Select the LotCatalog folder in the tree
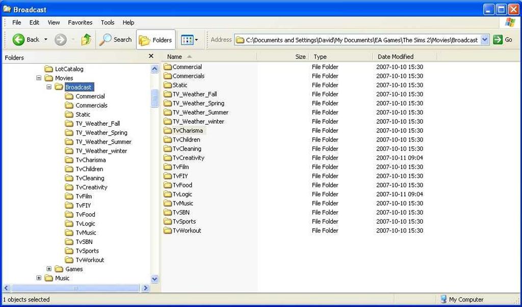522x307 pixels. [69, 69]
